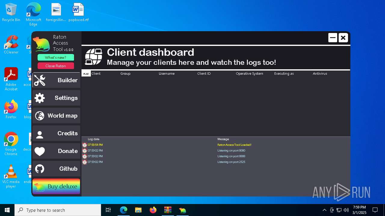Open the Github section
Image resolution: width=385 pixels, height=216 pixels.
pyautogui.click(x=56, y=169)
